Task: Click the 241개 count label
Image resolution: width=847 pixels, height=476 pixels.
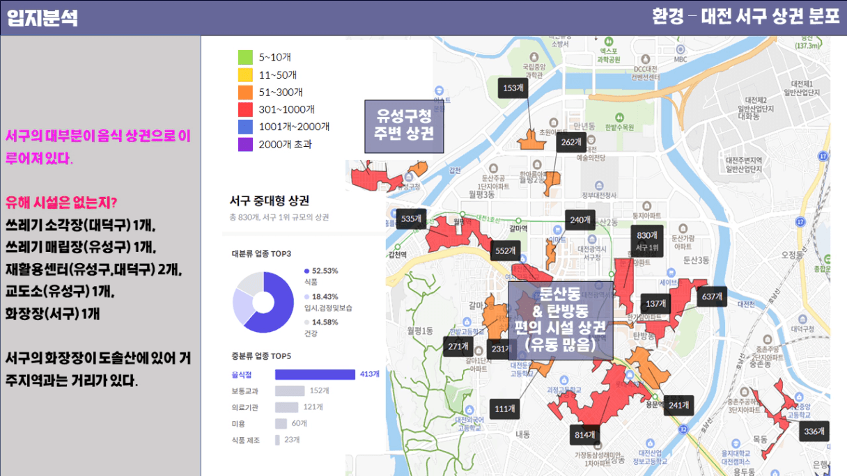Action: pyautogui.click(x=678, y=405)
